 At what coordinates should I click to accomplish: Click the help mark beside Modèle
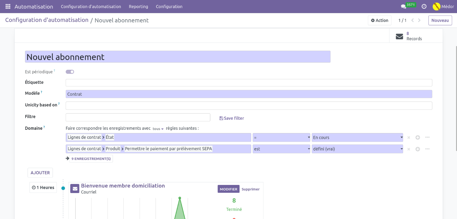click(x=42, y=92)
